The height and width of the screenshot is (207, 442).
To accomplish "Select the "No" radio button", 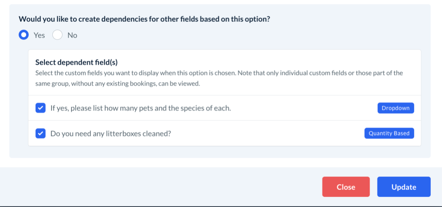I will [57, 35].
